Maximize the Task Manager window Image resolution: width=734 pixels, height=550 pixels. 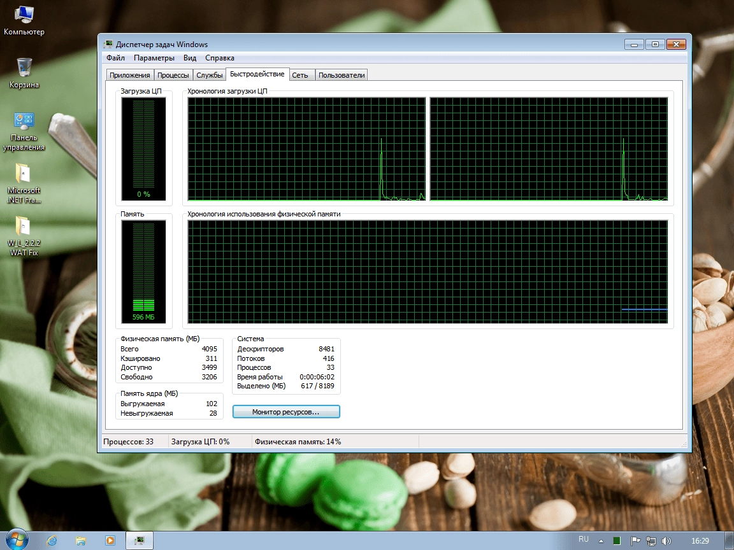point(655,45)
